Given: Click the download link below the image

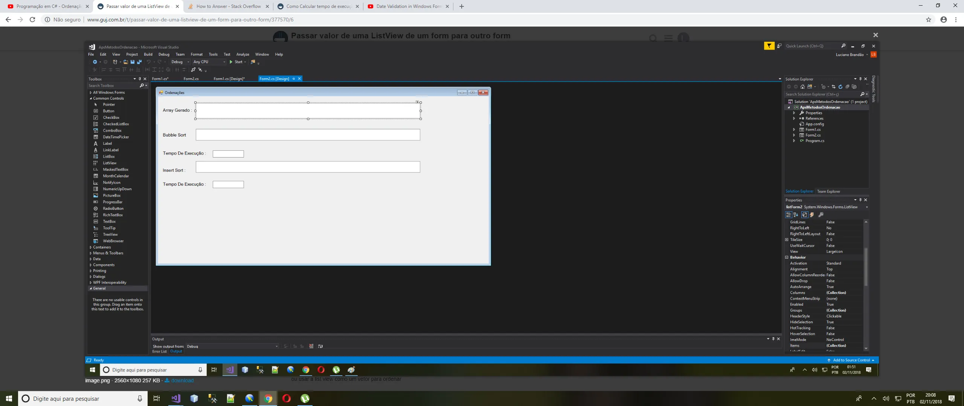Looking at the screenshot, I should pyautogui.click(x=182, y=380).
